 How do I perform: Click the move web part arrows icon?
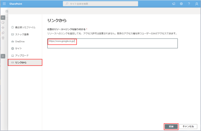tap(3, 28)
